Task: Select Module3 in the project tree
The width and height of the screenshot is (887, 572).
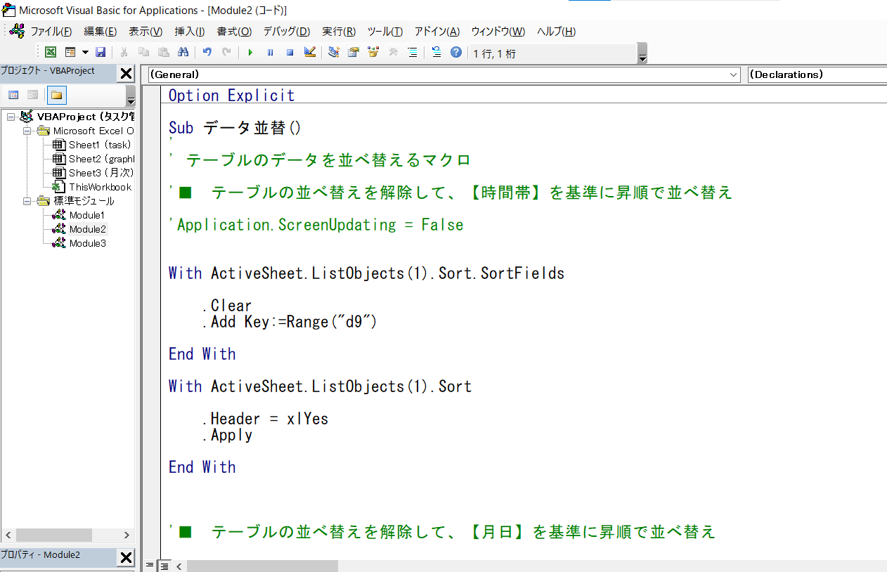Action: 87,243
